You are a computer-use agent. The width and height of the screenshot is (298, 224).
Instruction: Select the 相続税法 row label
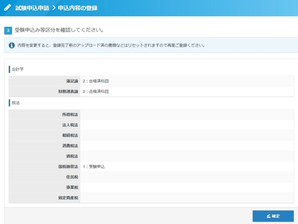[70, 136]
